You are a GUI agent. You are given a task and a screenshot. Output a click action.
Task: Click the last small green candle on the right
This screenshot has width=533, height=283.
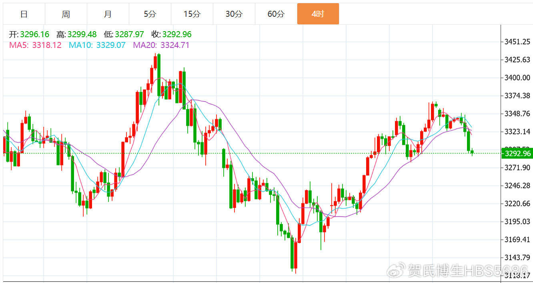pyautogui.click(x=472, y=151)
